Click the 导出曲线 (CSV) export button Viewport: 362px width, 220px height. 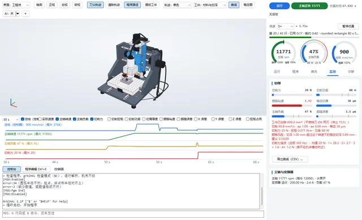click(290, 159)
